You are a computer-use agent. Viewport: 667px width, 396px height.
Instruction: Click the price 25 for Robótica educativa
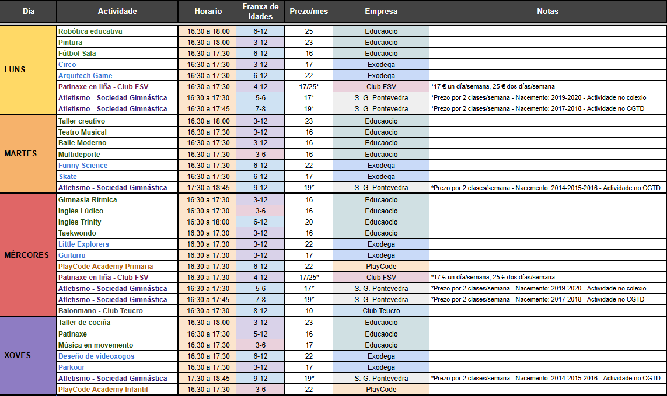click(309, 31)
